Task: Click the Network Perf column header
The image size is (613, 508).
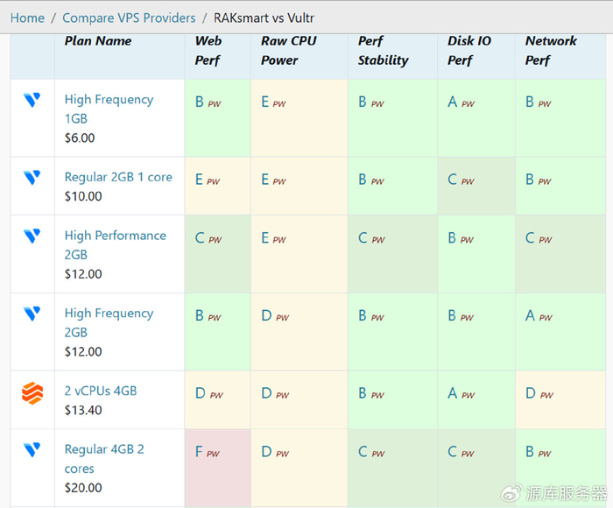Action: tap(551, 51)
